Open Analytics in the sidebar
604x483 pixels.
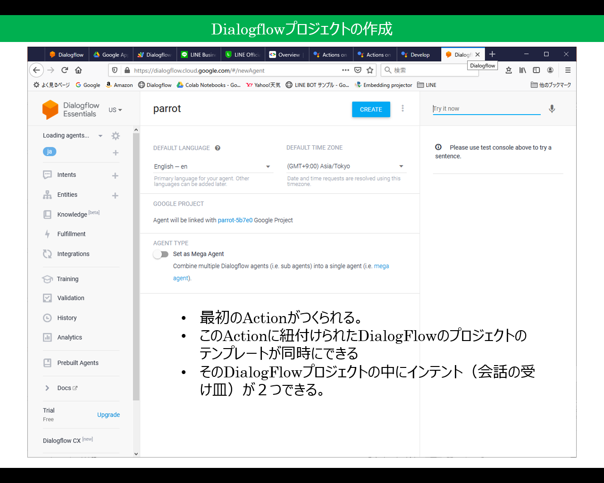(70, 337)
